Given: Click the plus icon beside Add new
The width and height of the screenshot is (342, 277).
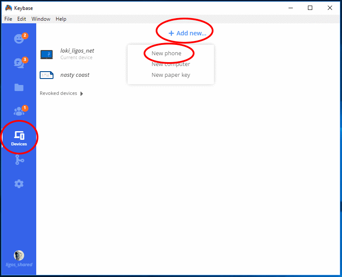Looking at the screenshot, I should point(171,33).
